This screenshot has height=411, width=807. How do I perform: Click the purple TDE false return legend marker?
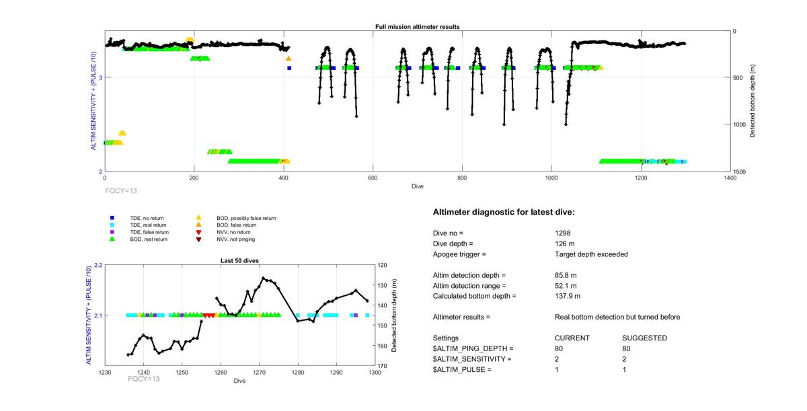114,232
